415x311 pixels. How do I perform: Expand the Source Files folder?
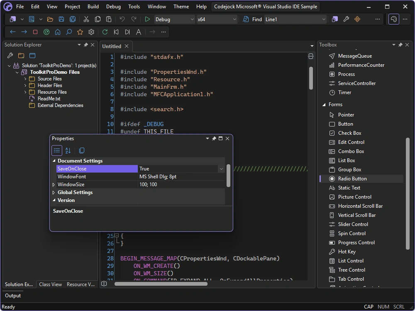(25, 79)
